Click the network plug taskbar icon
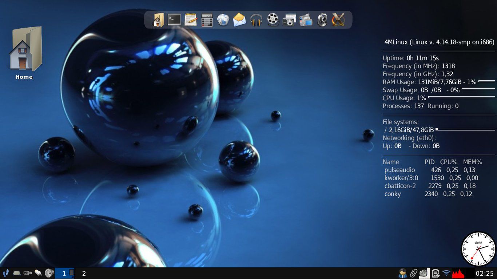The image size is (497, 279). pyautogui.click(x=38, y=273)
